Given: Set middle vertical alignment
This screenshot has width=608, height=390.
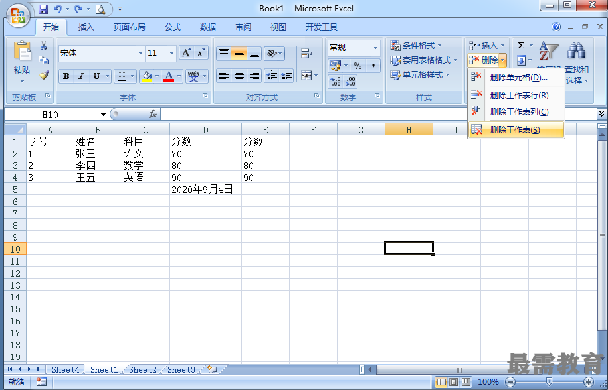Looking at the screenshot, I should click(x=239, y=53).
